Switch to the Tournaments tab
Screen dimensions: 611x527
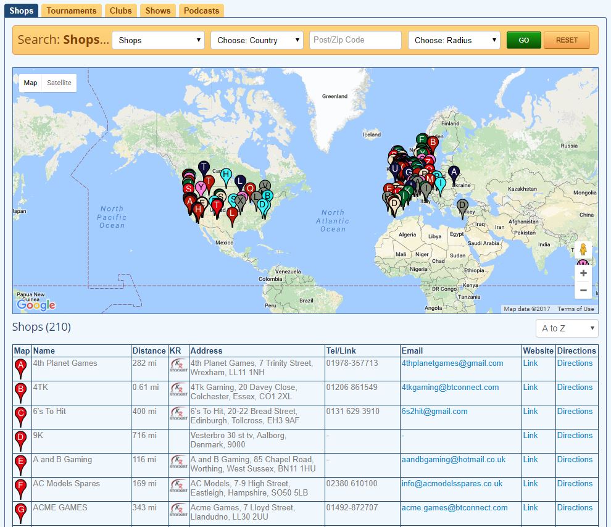pos(72,10)
